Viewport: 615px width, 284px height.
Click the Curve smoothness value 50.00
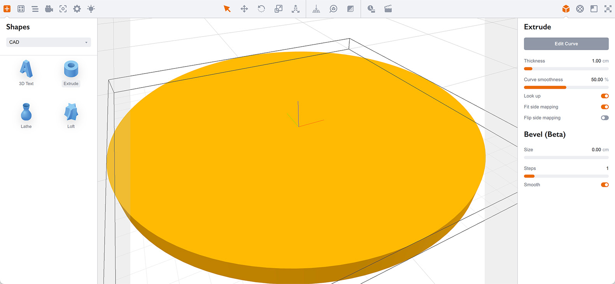(597, 80)
